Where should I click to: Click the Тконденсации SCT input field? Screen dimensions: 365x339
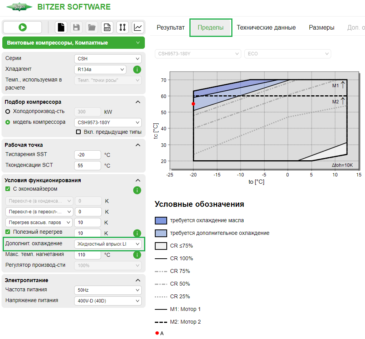click(x=87, y=166)
